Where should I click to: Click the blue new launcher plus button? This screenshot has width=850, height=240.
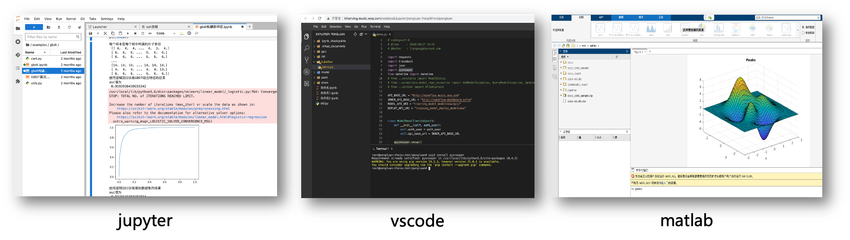(34, 27)
